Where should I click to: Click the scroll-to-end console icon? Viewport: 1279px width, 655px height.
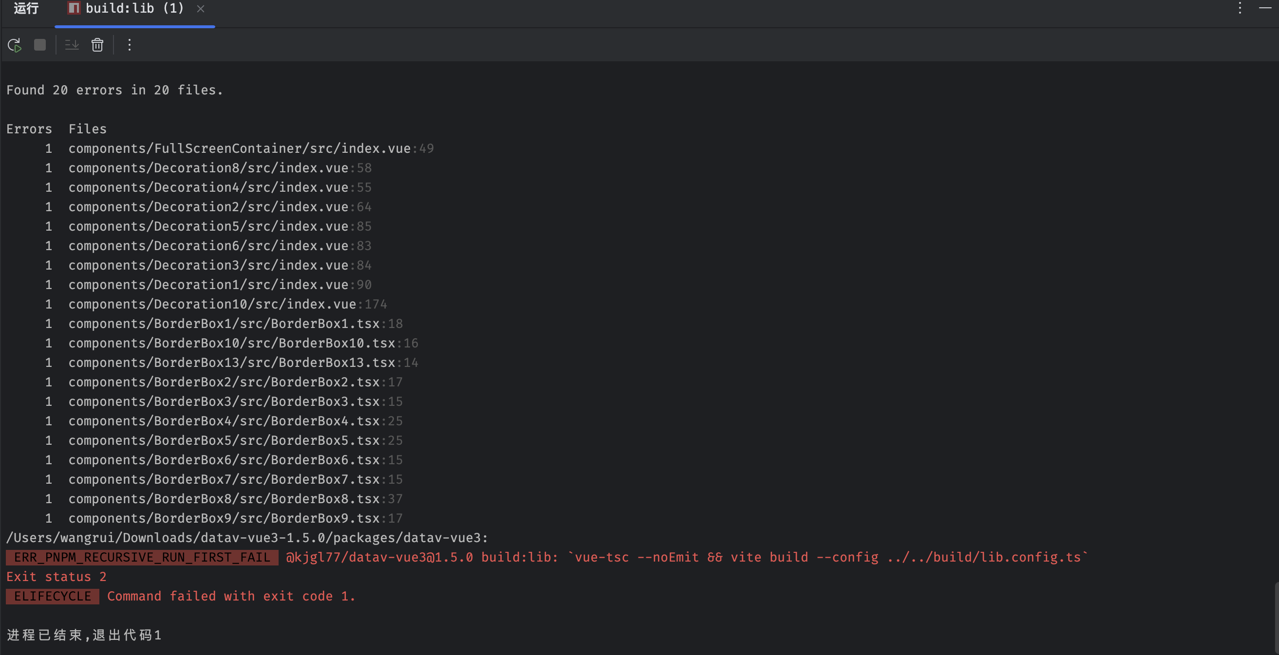click(x=72, y=45)
